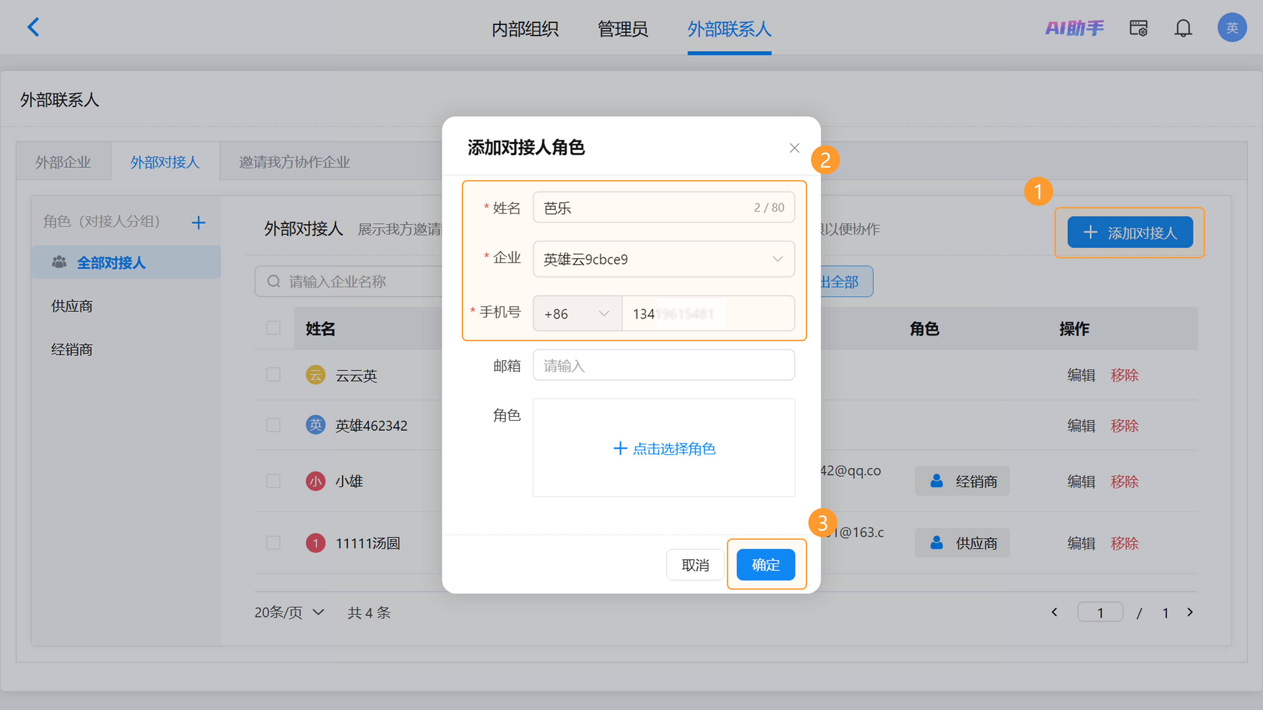The image size is (1263, 710).
Task: Click the 共 4 条 total count text
Action: click(x=369, y=612)
